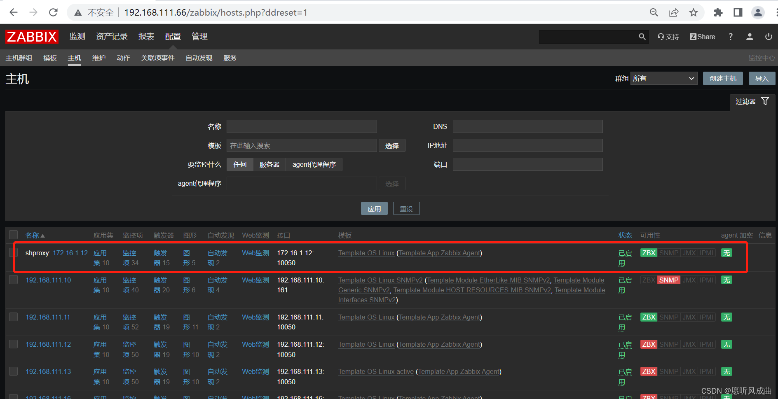Click the 重设 filter button

pyautogui.click(x=406, y=209)
